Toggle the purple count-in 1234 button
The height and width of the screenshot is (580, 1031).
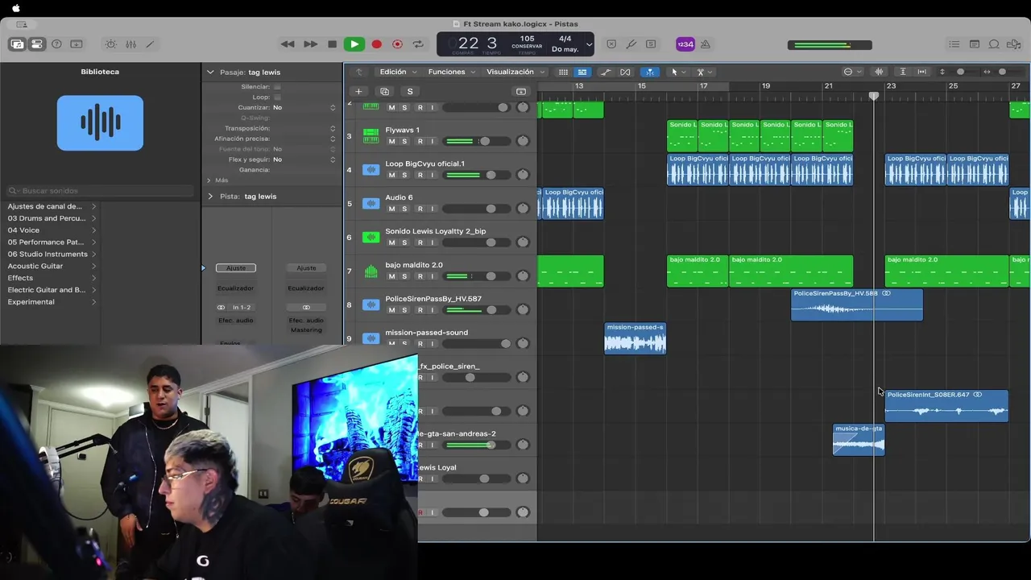pyautogui.click(x=685, y=44)
